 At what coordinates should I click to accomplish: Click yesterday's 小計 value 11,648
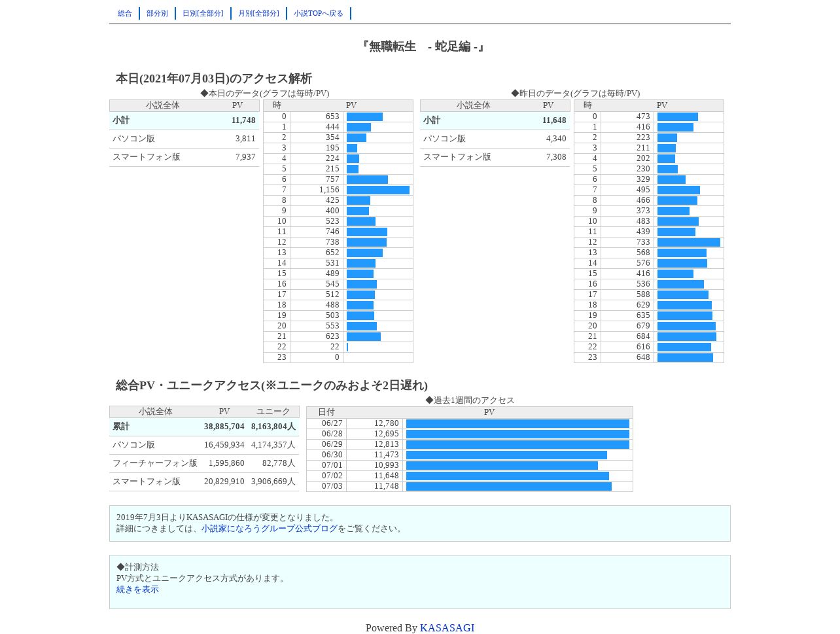(x=554, y=120)
